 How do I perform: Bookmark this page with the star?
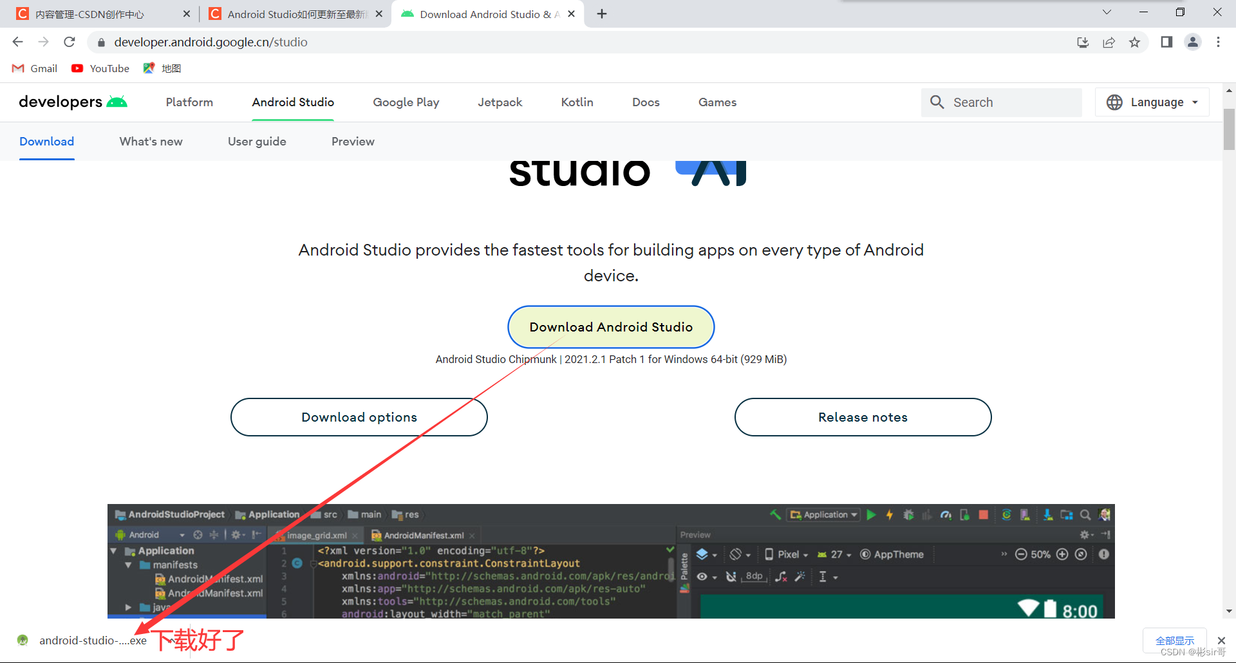(x=1134, y=42)
